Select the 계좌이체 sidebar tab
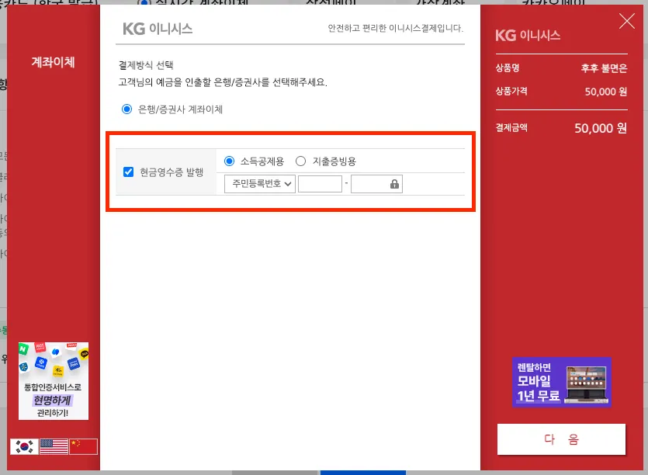The image size is (648, 475). [54, 62]
